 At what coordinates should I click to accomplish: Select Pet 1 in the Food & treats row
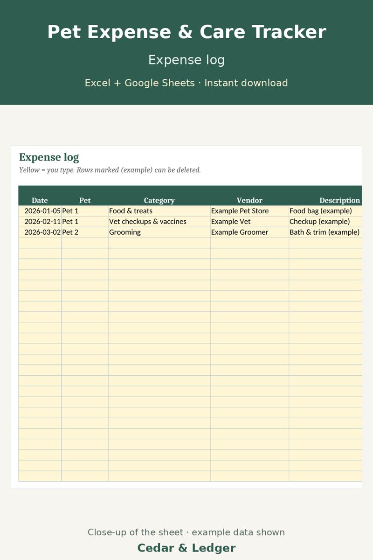click(x=85, y=211)
